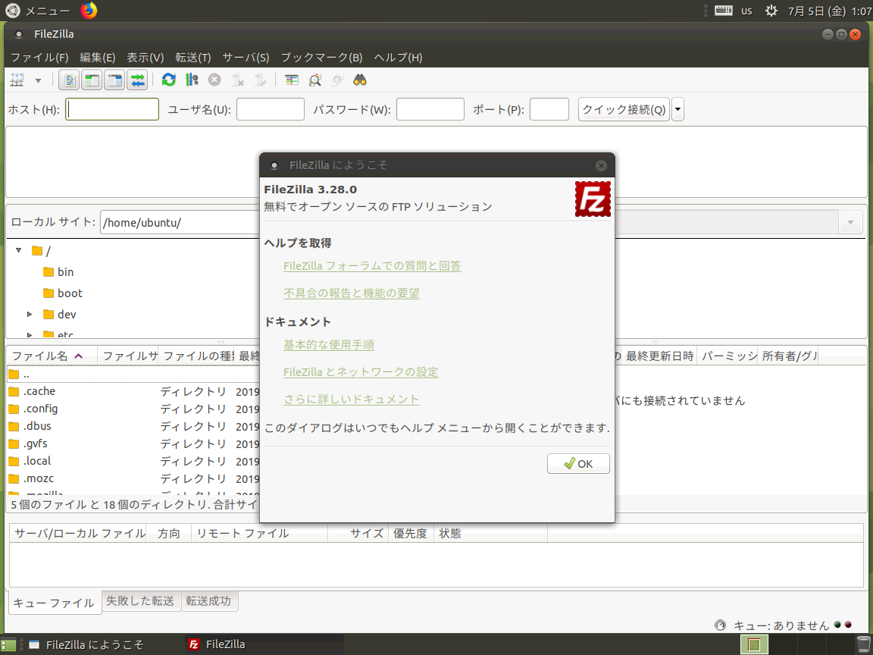This screenshot has width=873, height=655.
Task: Open the quick connect dropdown arrow
Action: pyautogui.click(x=677, y=108)
